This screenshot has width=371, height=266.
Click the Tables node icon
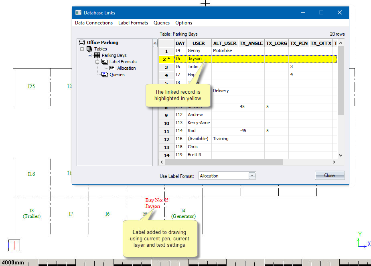pos(89,49)
